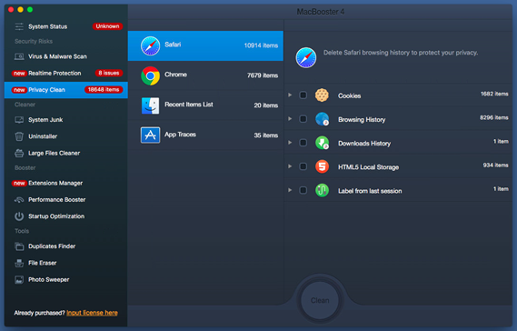Expand the HTML5 Local Storage triangle
517x331 pixels.
click(x=290, y=166)
